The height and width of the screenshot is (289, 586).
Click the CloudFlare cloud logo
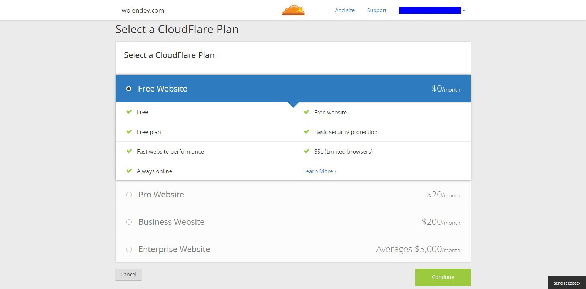[x=293, y=10]
